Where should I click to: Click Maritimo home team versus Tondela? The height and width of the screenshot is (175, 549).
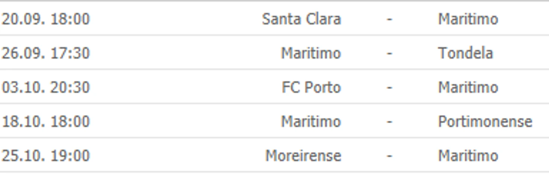pos(311,53)
